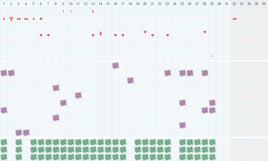268x161 pixels.
Task: Select day number '30' in the header
Action: pyautogui.click(x=219, y=4)
